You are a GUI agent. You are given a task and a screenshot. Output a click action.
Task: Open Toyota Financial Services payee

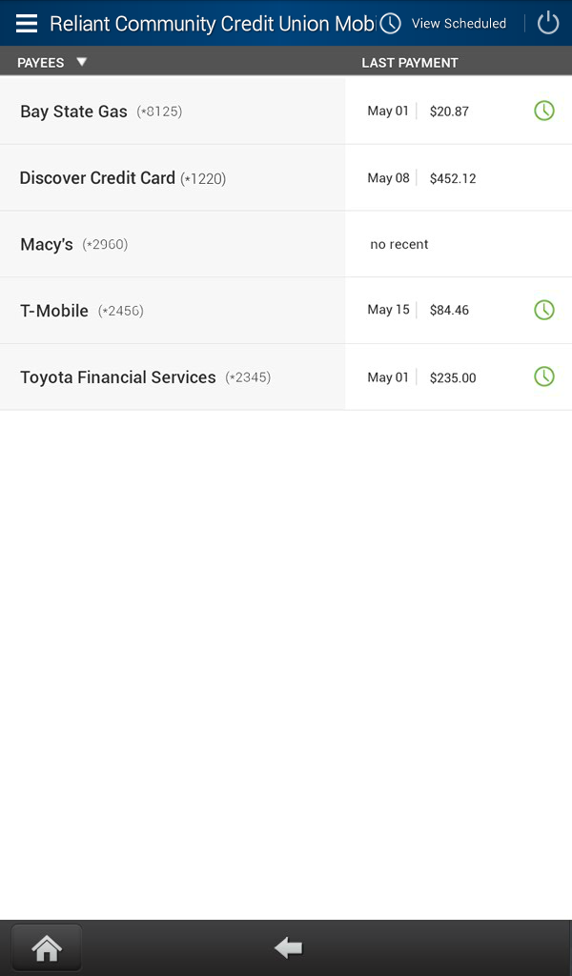tap(118, 377)
